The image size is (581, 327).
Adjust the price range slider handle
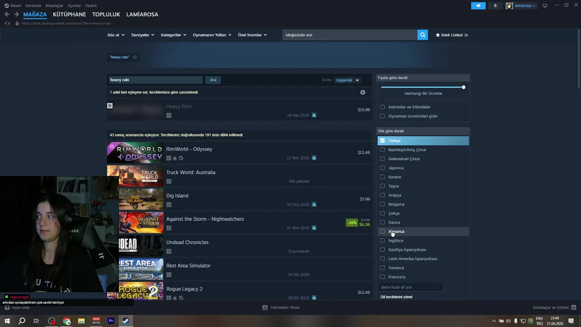click(x=463, y=87)
